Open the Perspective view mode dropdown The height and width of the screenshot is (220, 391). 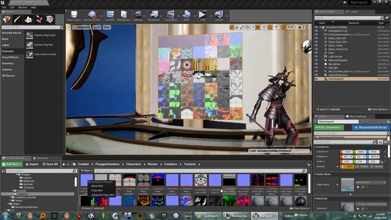point(81,27)
